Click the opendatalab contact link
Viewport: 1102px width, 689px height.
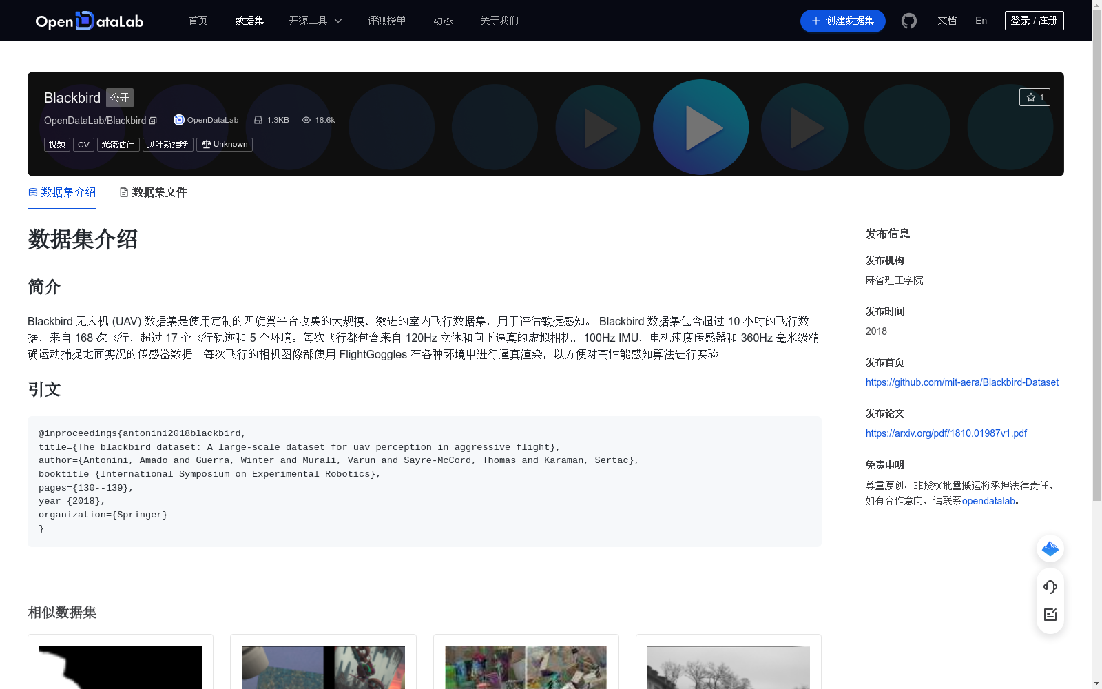tap(988, 501)
